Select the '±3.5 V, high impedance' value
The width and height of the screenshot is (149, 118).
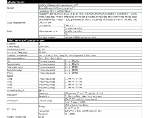click(x=103, y=105)
